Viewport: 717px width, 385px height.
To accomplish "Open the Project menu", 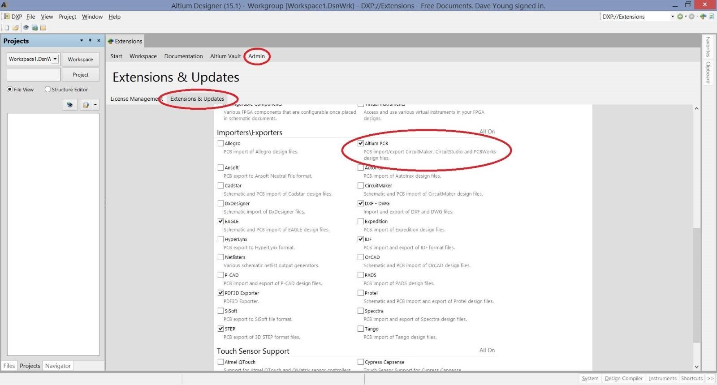I will (x=67, y=17).
